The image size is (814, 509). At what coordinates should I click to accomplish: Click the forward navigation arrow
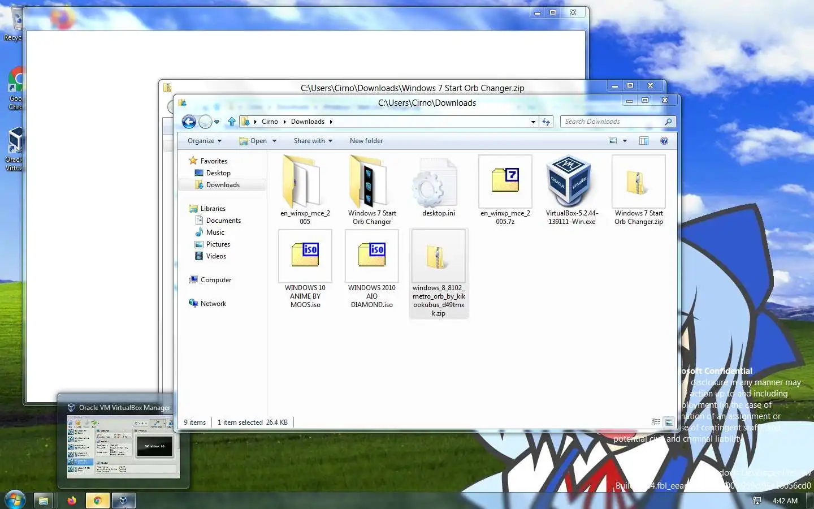tap(205, 122)
